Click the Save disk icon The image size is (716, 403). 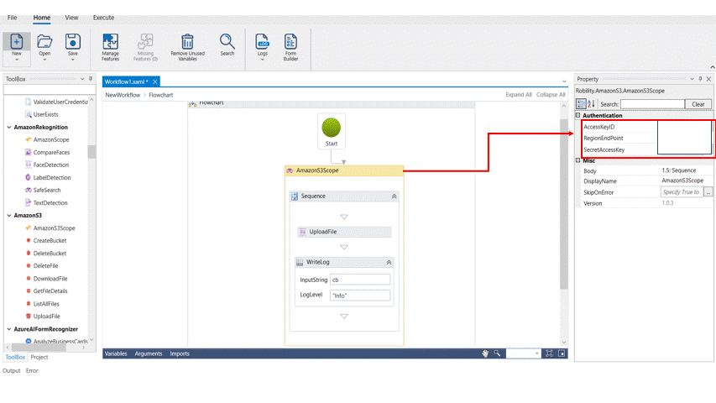[73, 42]
